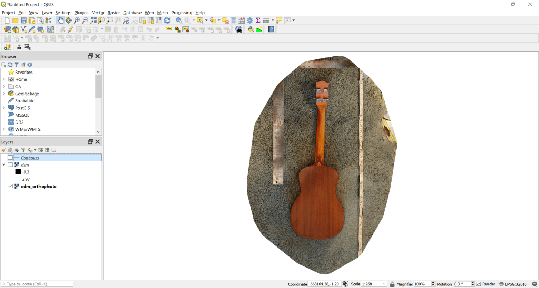539x288 pixels.
Task: Click the EPSG:32616 CRS button
Action: tap(513, 284)
